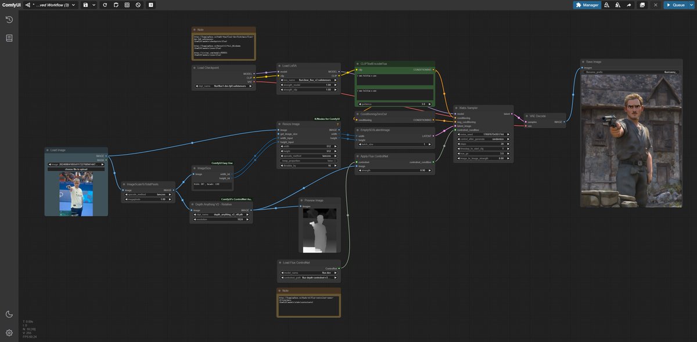The image size is (697, 342).
Task: Click the help question mark on Resize Image
Action: click(x=337, y=124)
